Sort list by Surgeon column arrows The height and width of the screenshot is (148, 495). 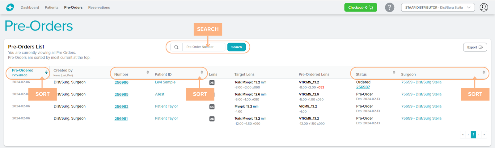[x=484, y=72]
